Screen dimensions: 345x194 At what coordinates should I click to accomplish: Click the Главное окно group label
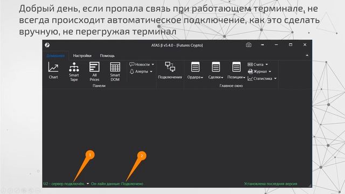tap(231, 86)
